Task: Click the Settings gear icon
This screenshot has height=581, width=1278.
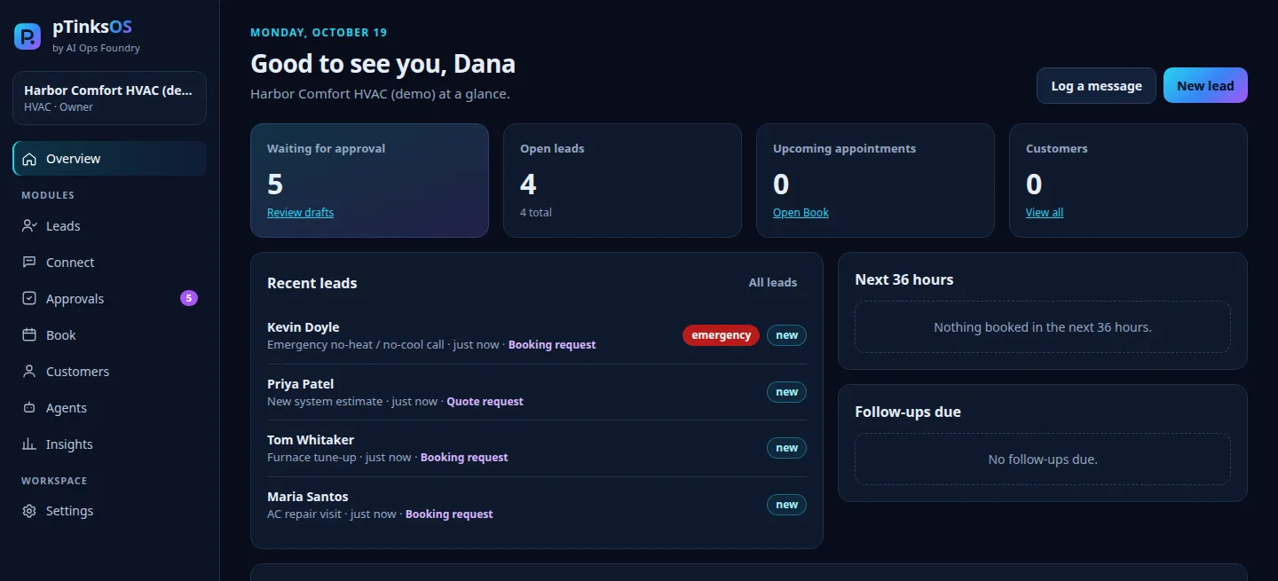Action: coord(29,511)
